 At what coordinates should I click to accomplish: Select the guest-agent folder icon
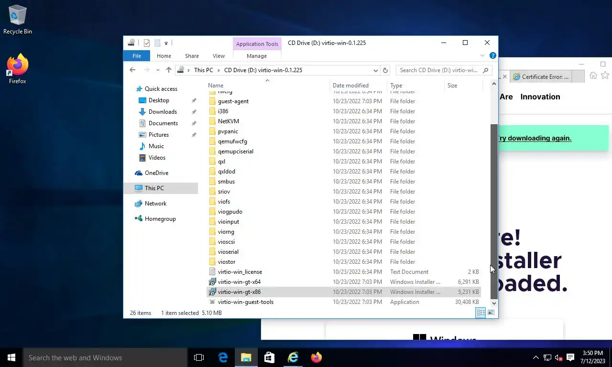coord(212,101)
